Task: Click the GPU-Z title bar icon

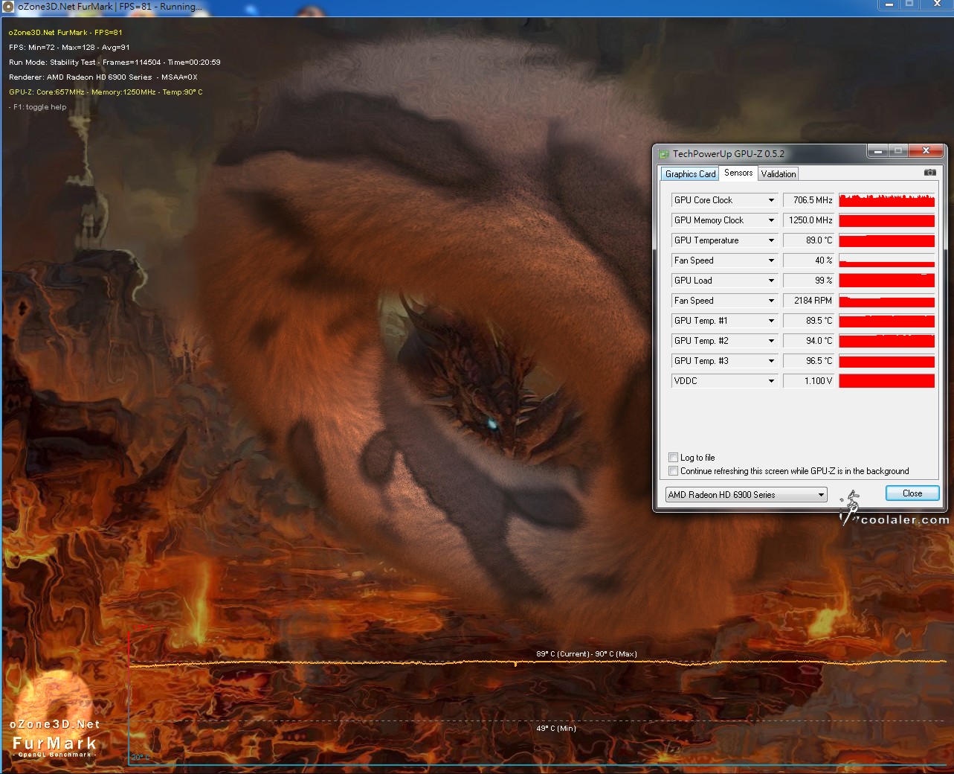Action: pyautogui.click(x=663, y=154)
